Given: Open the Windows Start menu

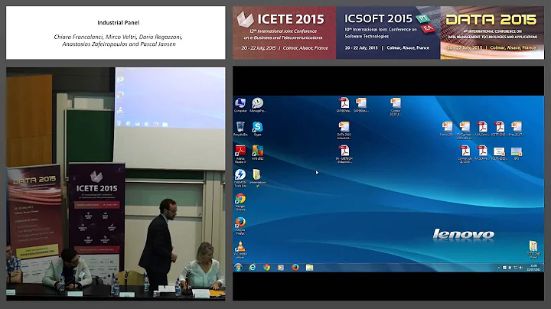Looking at the screenshot, I should [238, 268].
